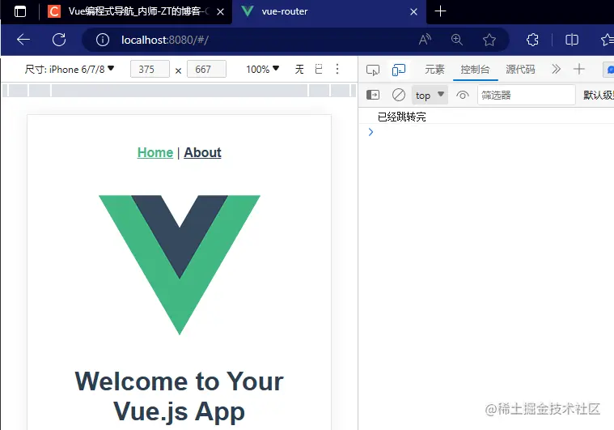Click the 667 height field
Screen dimensions: 614x430
(x=206, y=70)
